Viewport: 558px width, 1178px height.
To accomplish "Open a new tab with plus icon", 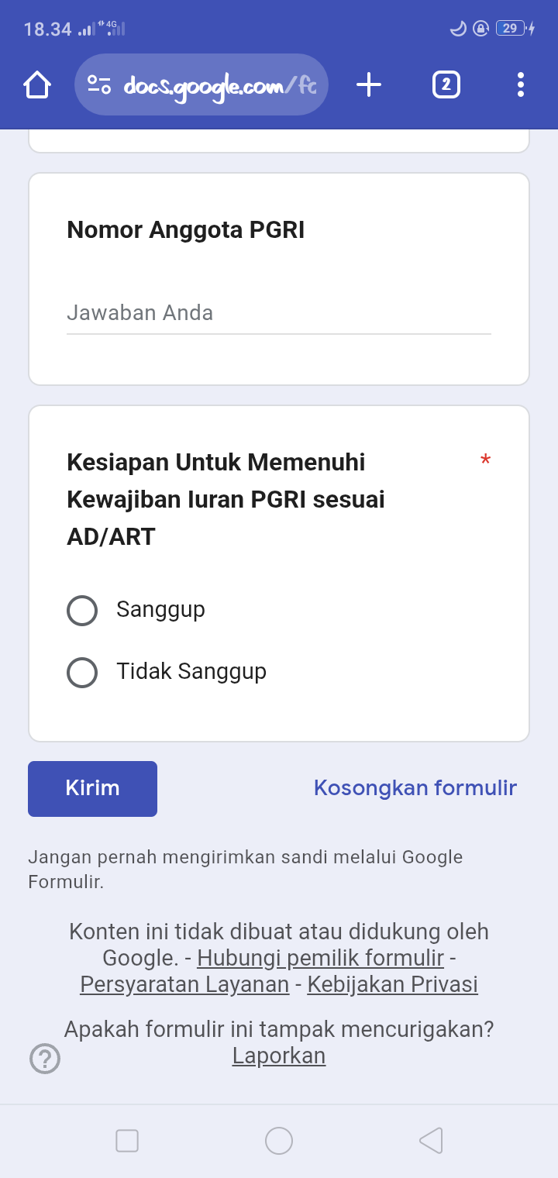I will [369, 84].
